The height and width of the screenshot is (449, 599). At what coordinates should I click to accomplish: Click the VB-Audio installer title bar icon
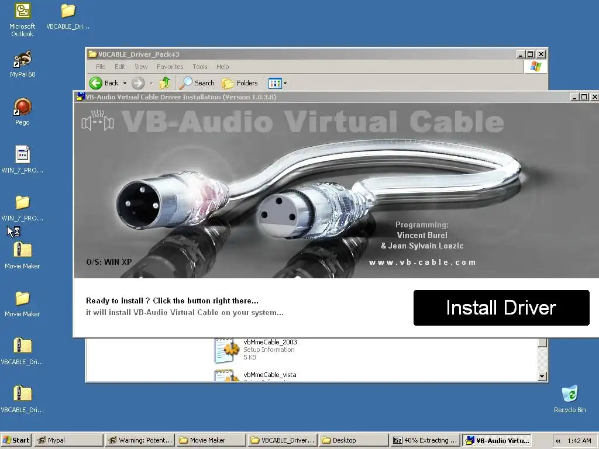click(80, 96)
